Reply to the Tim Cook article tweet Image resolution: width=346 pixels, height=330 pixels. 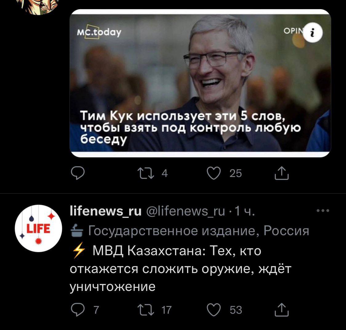pos(78,173)
